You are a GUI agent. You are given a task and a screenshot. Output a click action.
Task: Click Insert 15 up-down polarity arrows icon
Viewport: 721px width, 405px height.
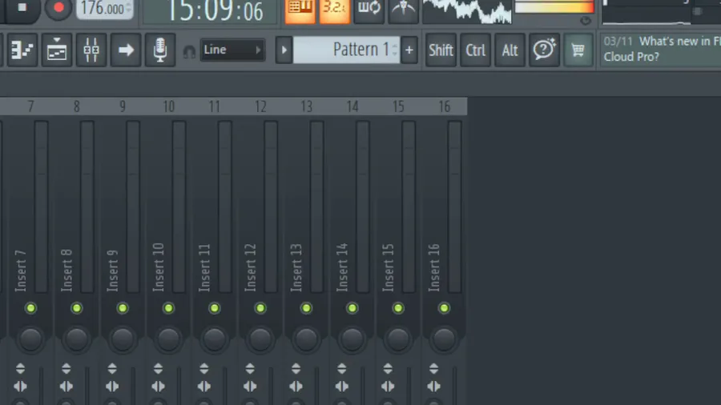pyautogui.click(x=388, y=368)
